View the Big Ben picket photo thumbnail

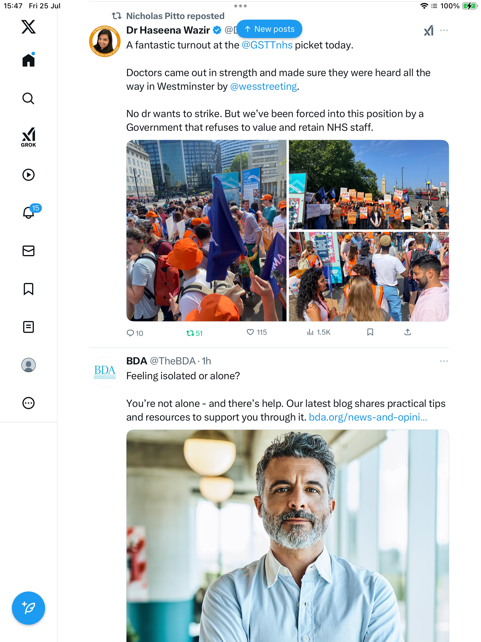pyautogui.click(x=369, y=185)
